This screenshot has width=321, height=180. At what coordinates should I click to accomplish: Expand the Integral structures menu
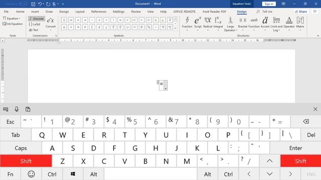pos(218,24)
